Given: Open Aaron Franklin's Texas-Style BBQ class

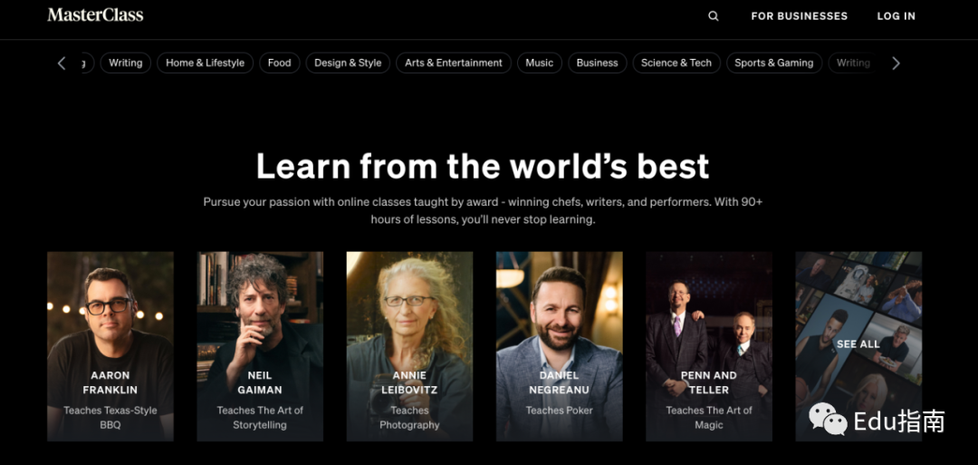Looking at the screenshot, I should pos(110,345).
